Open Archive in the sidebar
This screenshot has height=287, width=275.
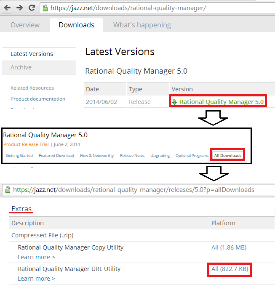click(x=39, y=67)
